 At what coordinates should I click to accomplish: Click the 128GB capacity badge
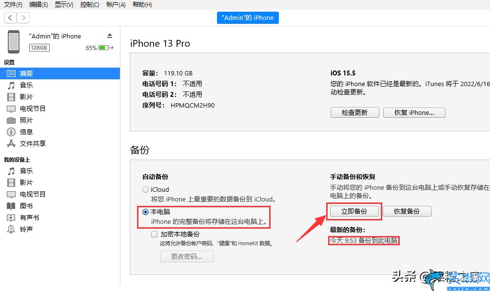coord(39,48)
